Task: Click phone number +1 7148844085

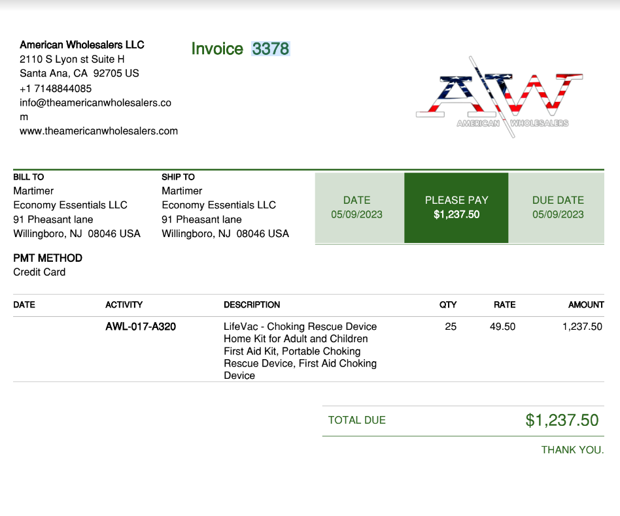Action: (x=56, y=88)
